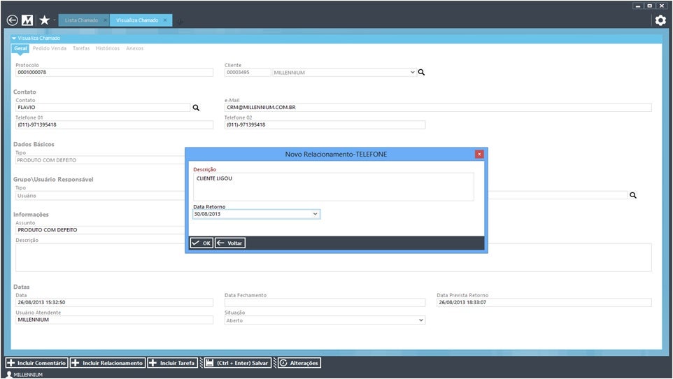
Task: Close the Novo Relacionamento dialog with red X
Action: click(x=479, y=154)
